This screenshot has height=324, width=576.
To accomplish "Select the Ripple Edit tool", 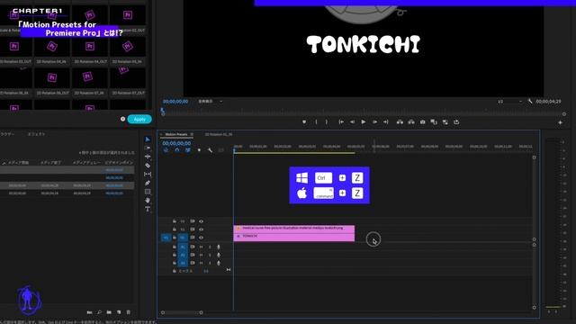I will click(x=148, y=157).
